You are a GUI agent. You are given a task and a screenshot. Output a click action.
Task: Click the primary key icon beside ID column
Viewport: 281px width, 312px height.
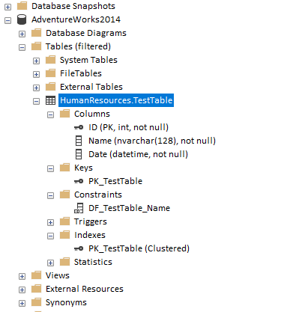click(79, 127)
